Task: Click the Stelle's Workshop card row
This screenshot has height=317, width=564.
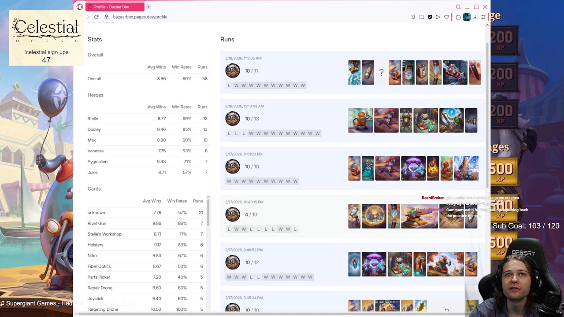Action: click(x=145, y=234)
